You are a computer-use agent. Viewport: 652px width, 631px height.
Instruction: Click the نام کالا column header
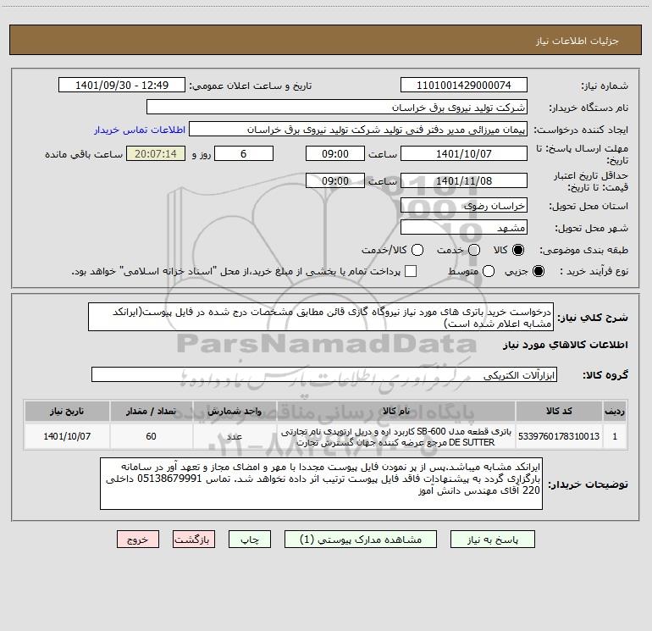[396, 411]
